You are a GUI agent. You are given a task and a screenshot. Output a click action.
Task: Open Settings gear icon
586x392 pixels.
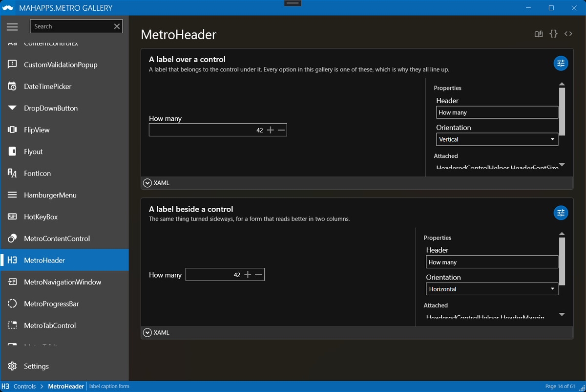[x=13, y=366]
